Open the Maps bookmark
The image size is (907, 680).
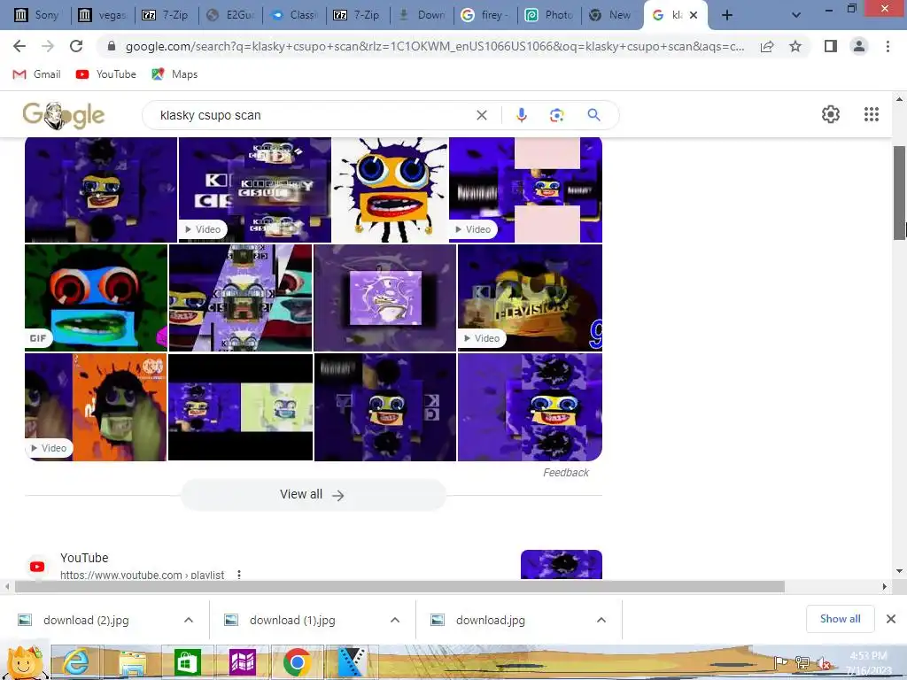coord(174,74)
